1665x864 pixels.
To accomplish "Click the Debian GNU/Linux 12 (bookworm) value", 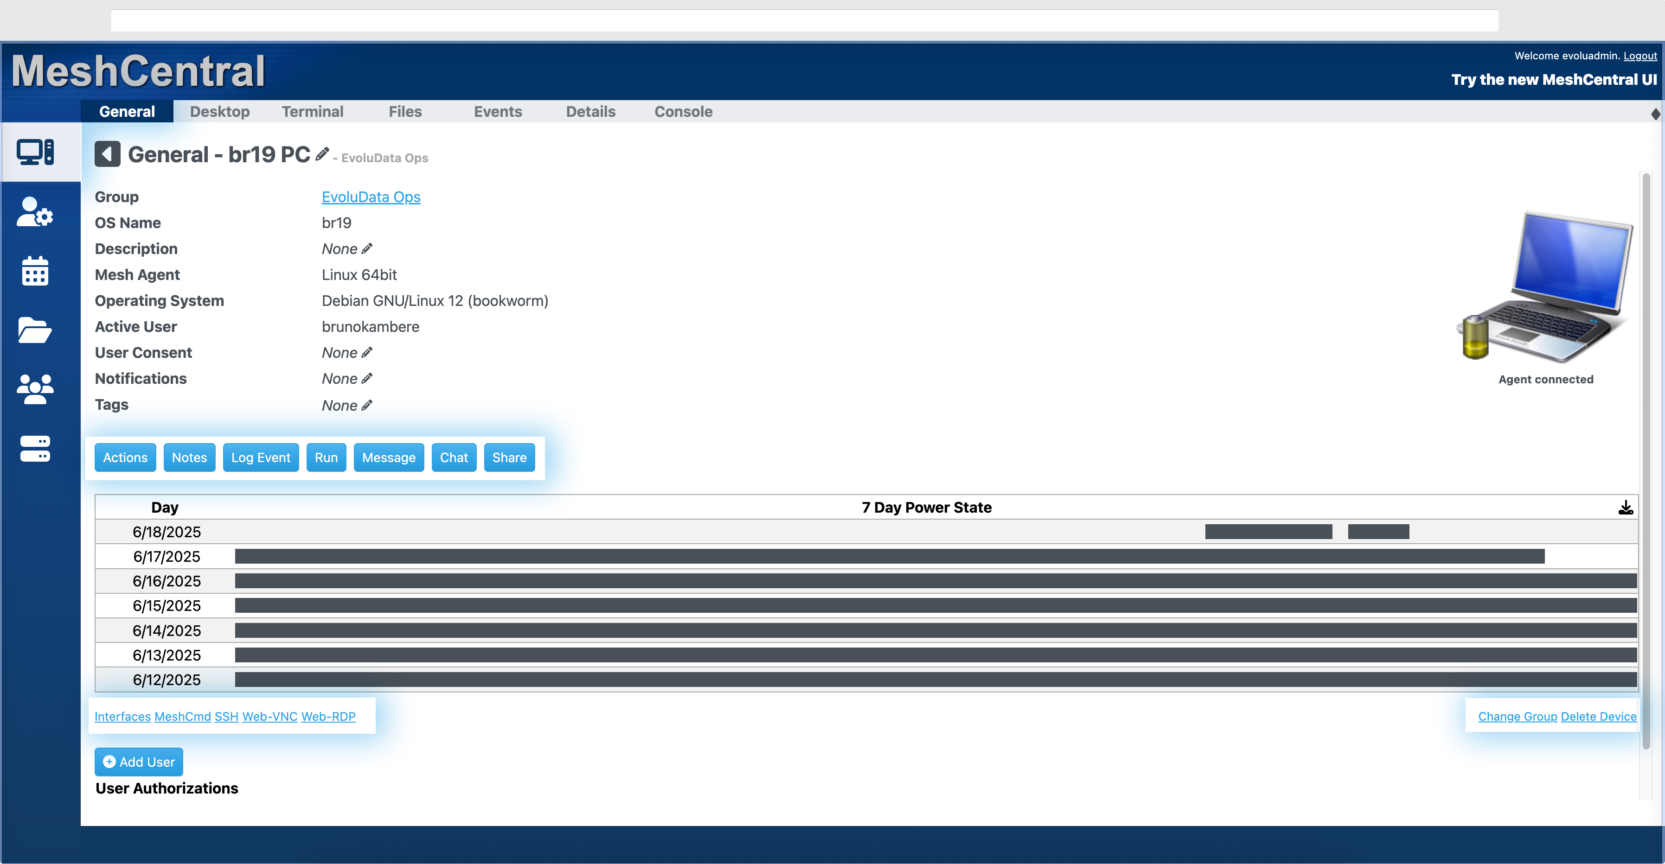I will pos(435,301).
